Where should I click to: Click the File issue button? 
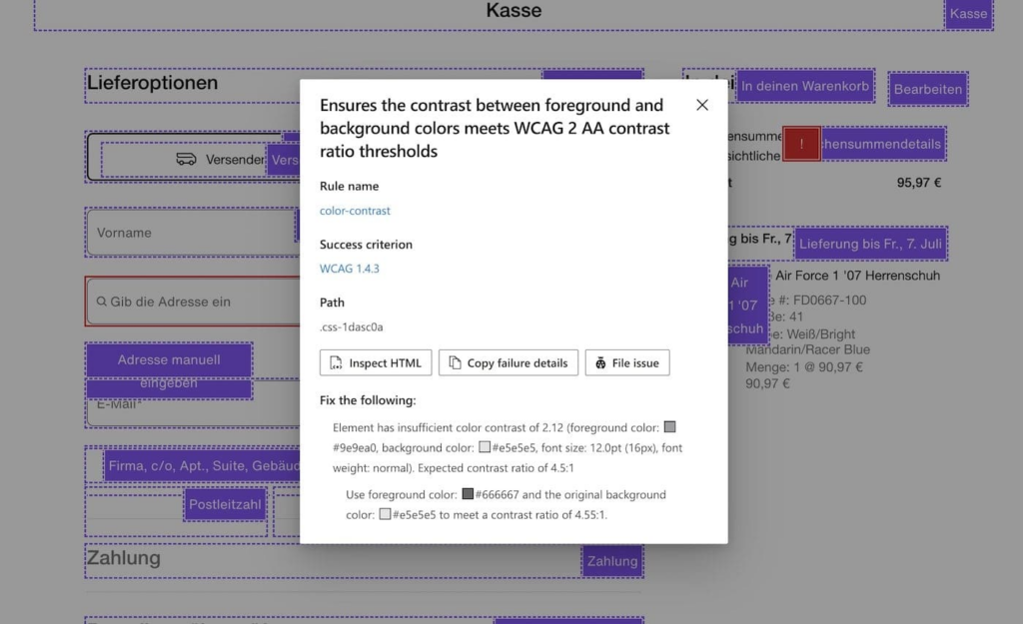(x=627, y=362)
